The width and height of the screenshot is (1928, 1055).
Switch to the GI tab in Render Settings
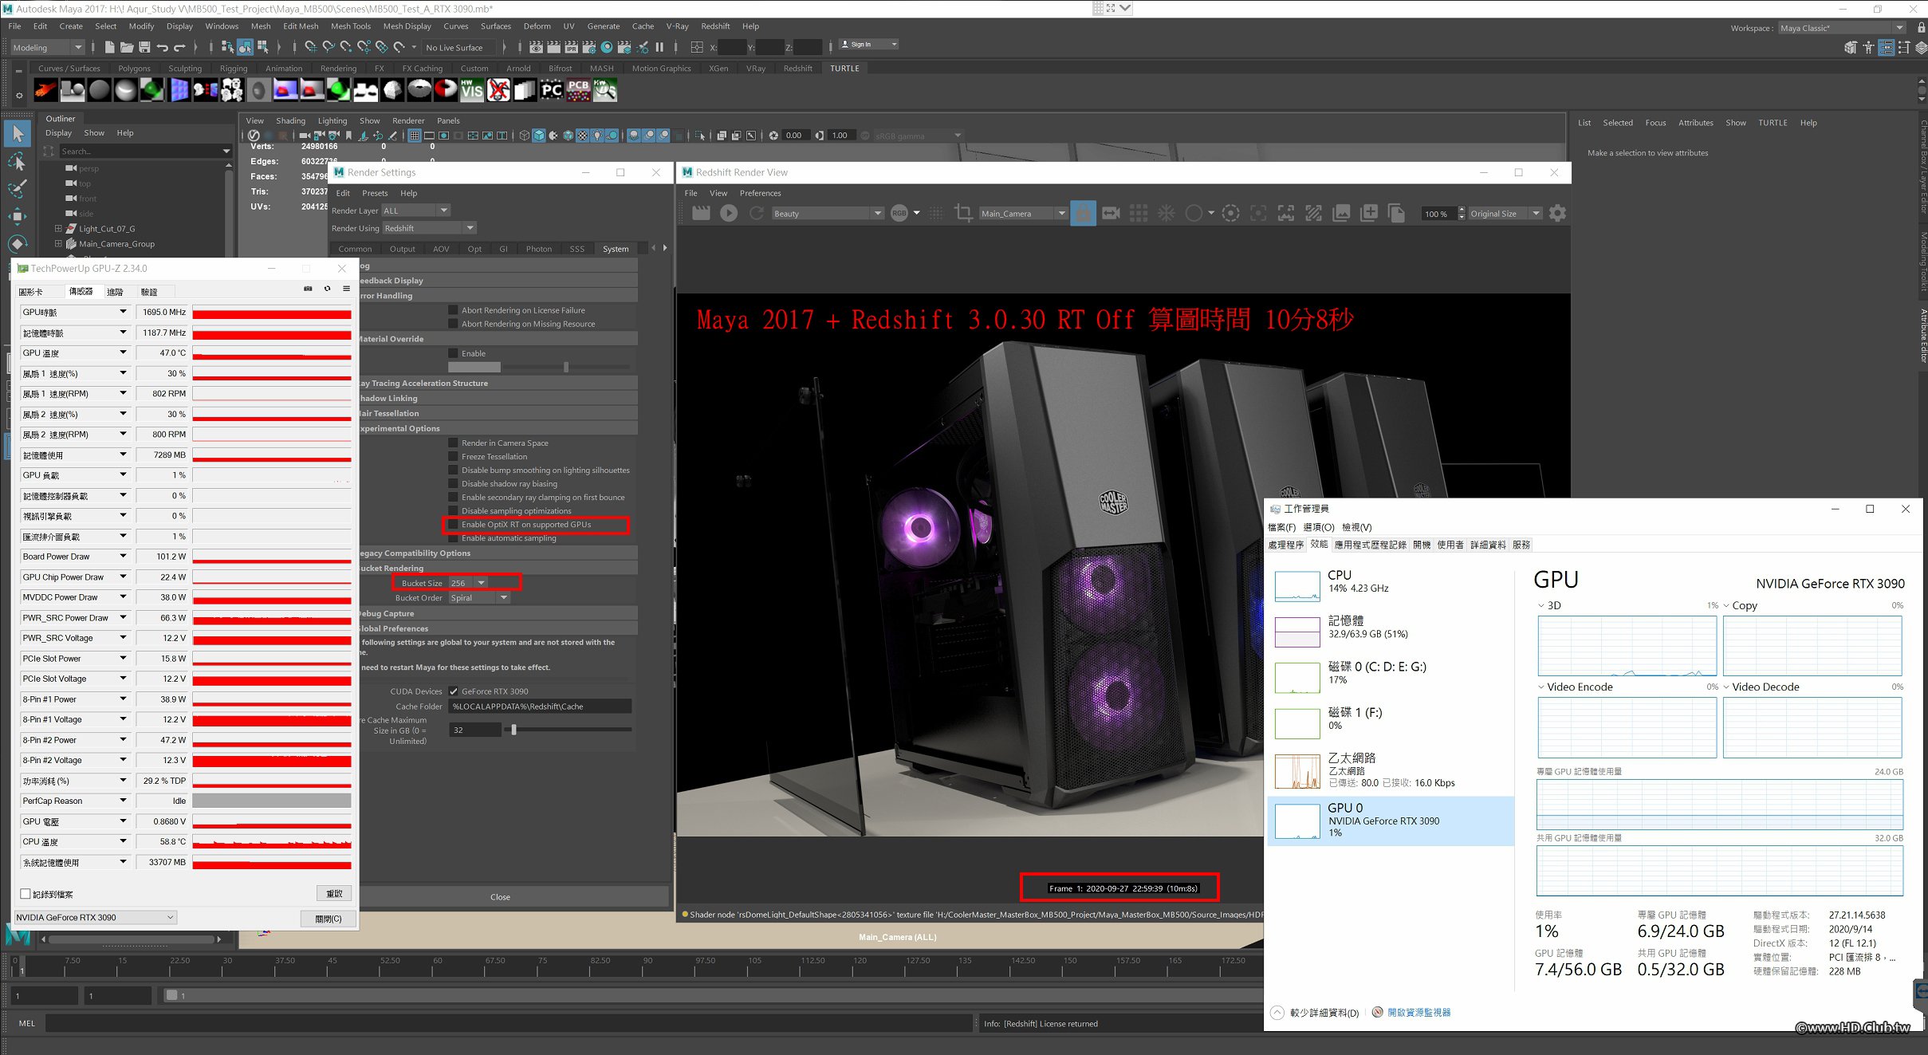tap(503, 249)
